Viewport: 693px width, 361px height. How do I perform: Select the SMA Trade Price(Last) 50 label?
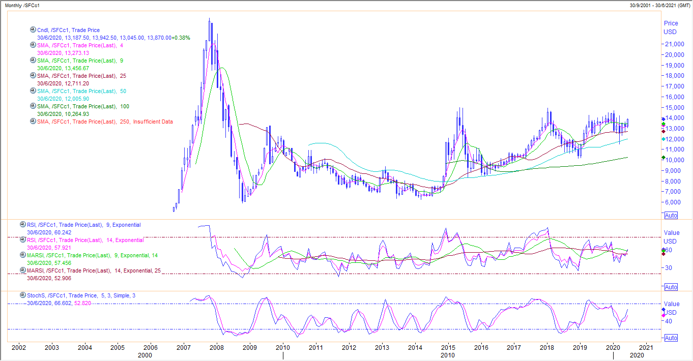point(81,92)
